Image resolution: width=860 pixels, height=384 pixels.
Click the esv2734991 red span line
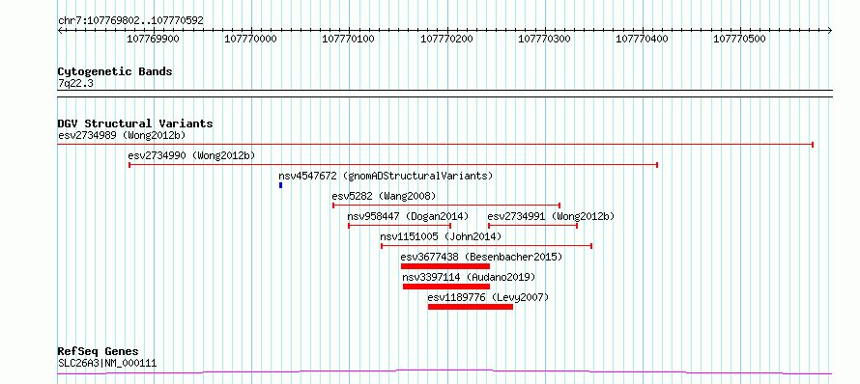tap(532, 226)
